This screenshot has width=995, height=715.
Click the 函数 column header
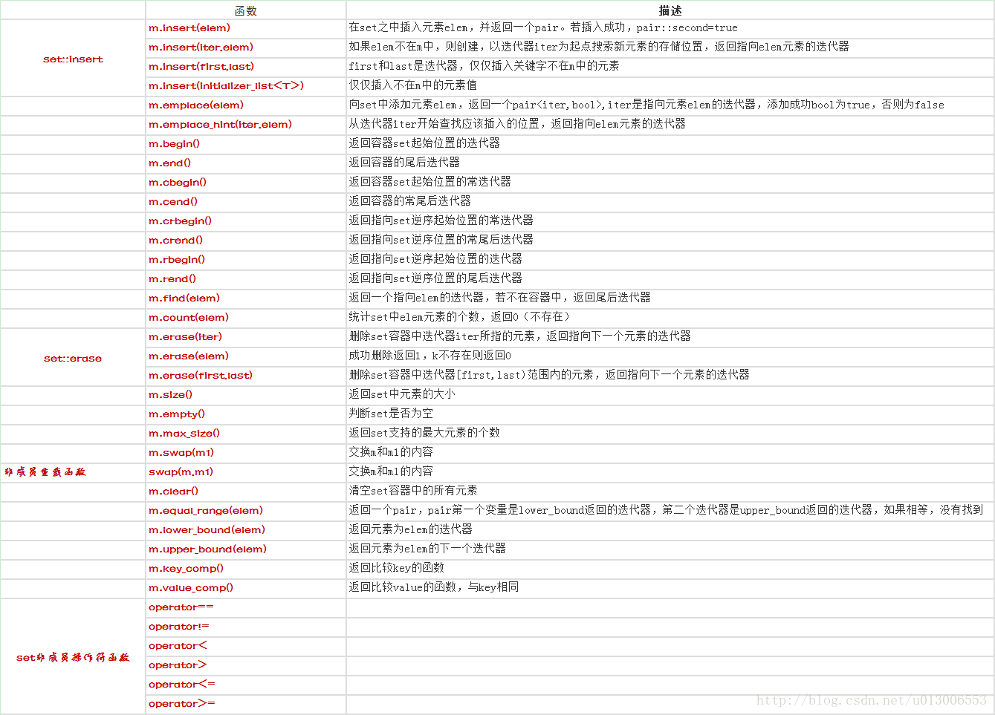point(246,10)
